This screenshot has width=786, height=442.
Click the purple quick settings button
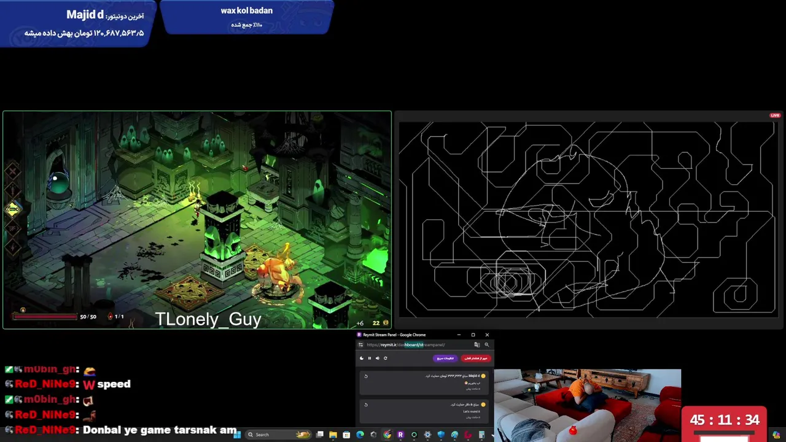point(445,358)
